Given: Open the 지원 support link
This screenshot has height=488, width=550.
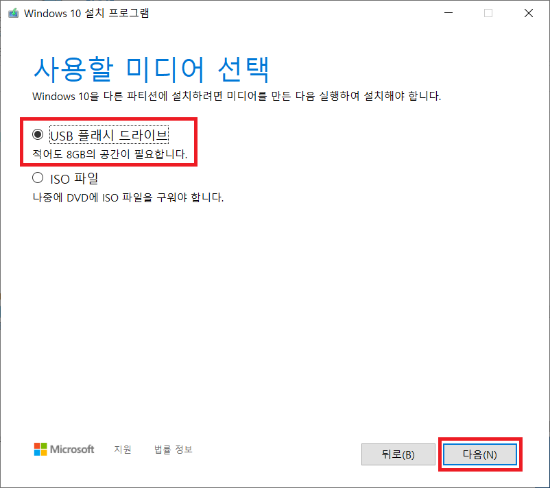Looking at the screenshot, I should (x=123, y=450).
